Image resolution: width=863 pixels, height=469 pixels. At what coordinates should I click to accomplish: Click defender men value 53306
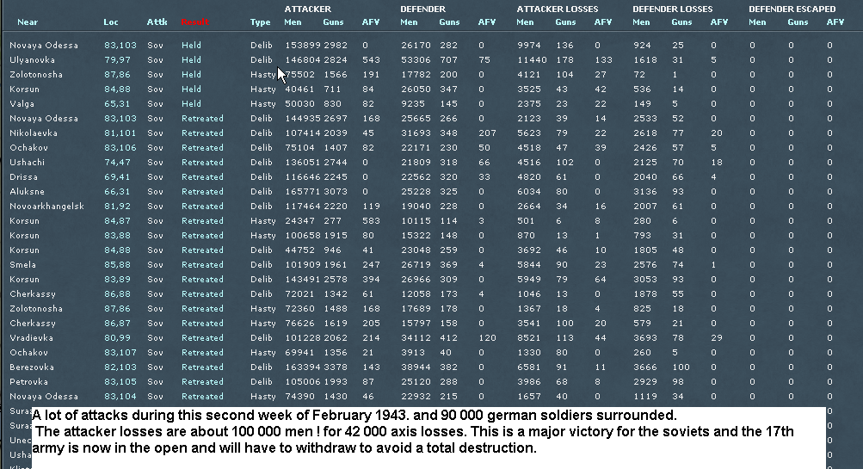pos(416,59)
